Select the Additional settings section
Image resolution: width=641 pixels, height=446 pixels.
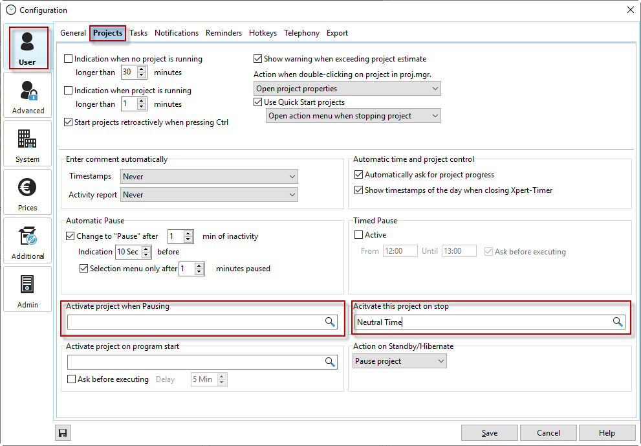pos(28,242)
